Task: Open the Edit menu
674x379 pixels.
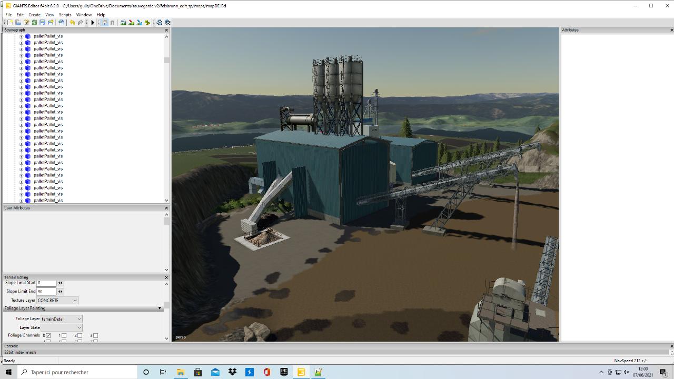Action: click(20, 15)
